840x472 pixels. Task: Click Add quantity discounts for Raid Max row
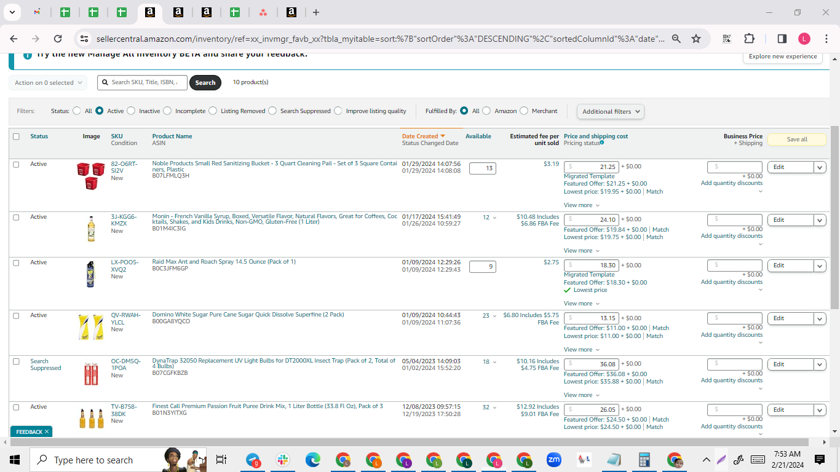pyautogui.click(x=732, y=282)
